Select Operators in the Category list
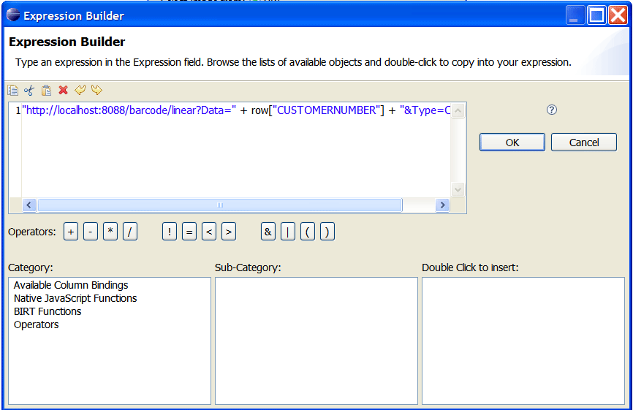This screenshot has height=410, width=633. tap(36, 324)
